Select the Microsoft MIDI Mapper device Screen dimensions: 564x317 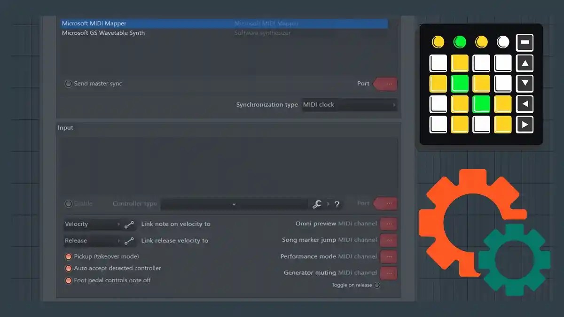(94, 23)
